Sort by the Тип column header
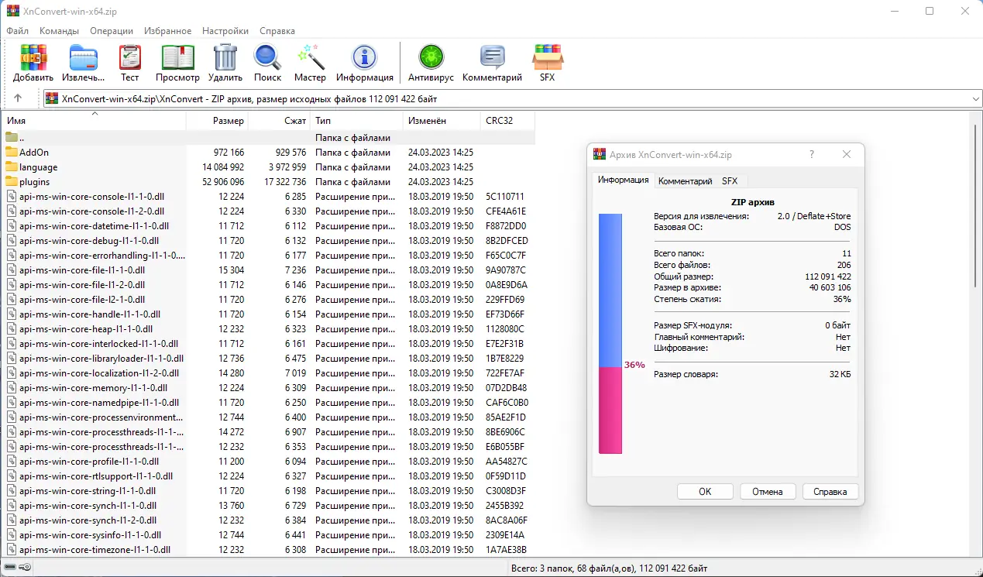The width and height of the screenshot is (983, 577). point(357,121)
